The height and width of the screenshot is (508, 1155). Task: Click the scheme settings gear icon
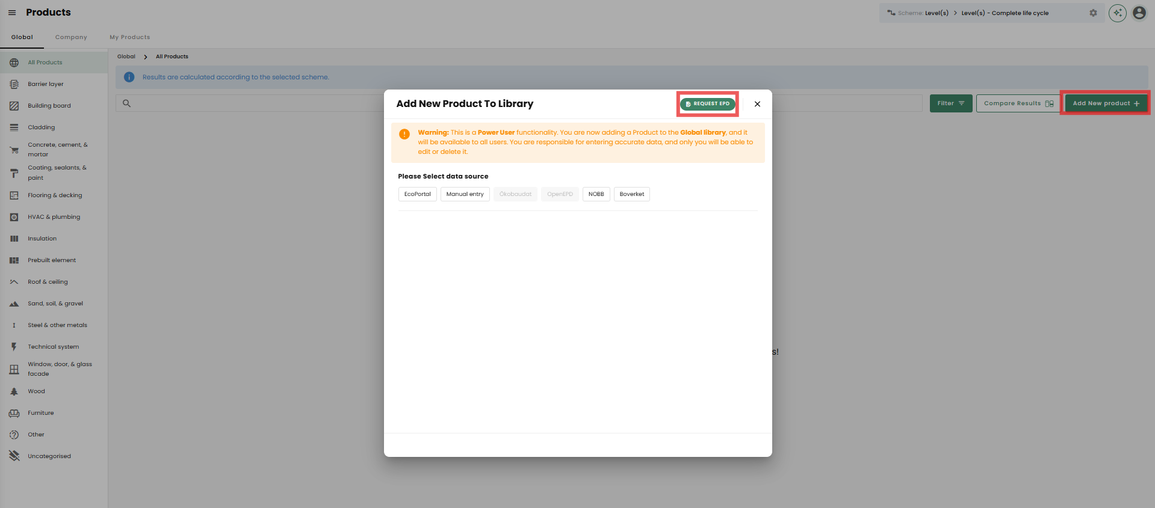tap(1093, 13)
